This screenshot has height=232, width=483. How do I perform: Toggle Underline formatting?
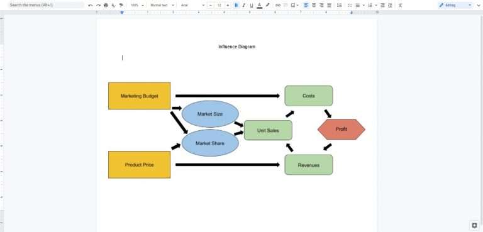tap(252, 5)
